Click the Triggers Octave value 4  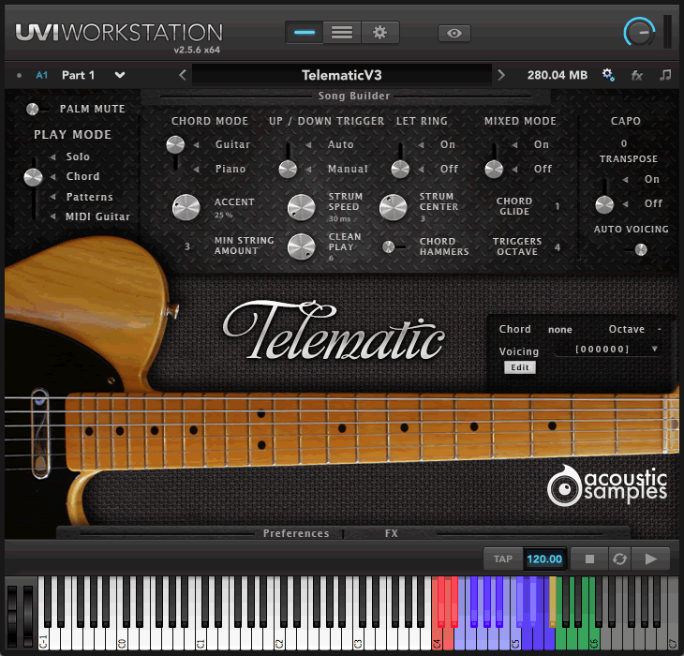(558, 247)
